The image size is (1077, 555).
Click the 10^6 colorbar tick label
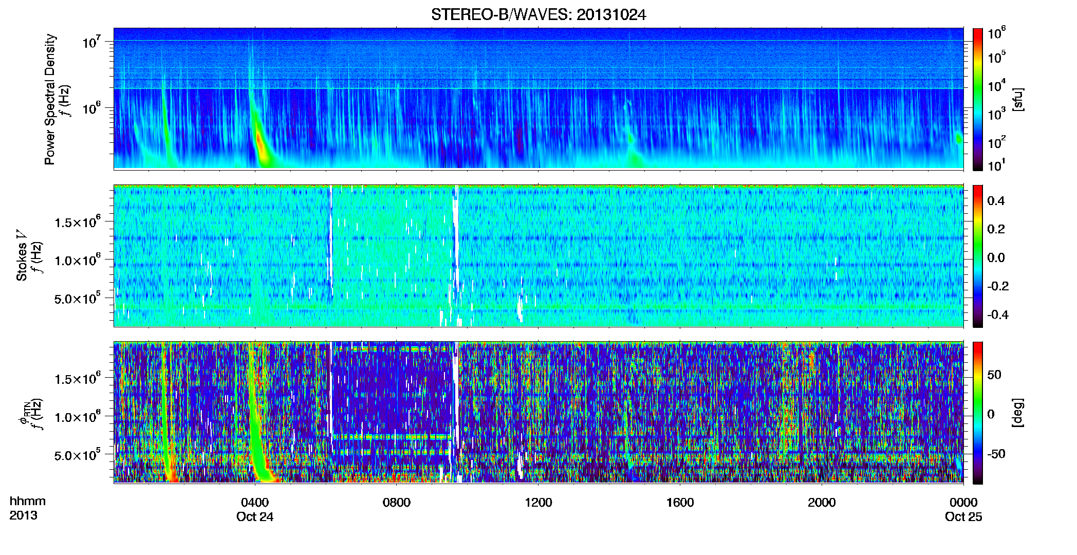pyautogui.click(x=997, y=34)
